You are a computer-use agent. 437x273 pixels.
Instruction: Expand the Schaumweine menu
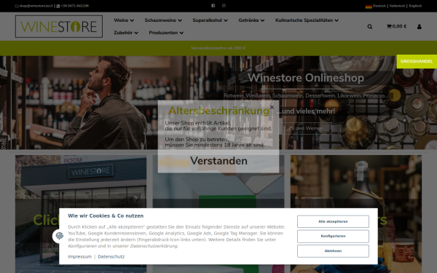(163, 20)
